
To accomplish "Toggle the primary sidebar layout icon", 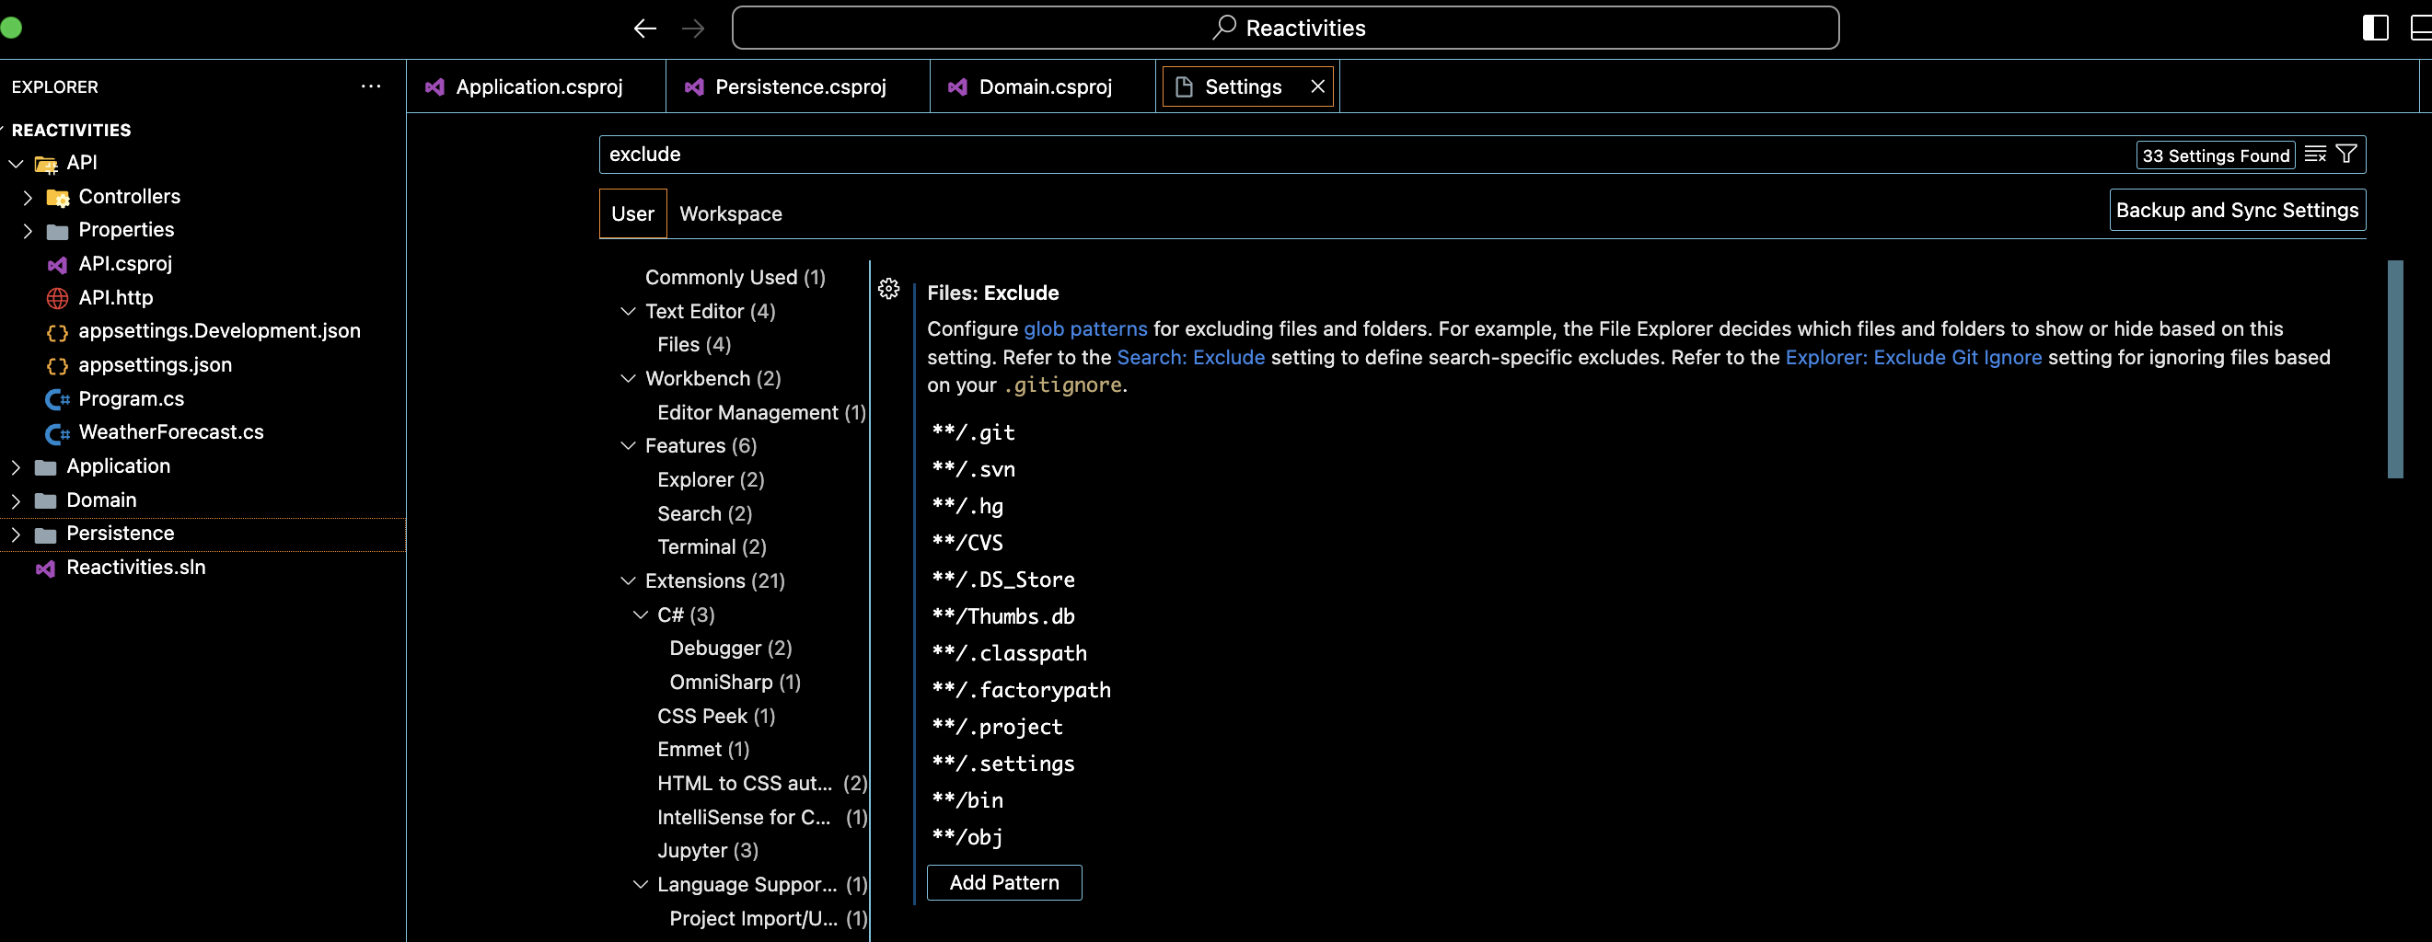I will click(2374, 29).
